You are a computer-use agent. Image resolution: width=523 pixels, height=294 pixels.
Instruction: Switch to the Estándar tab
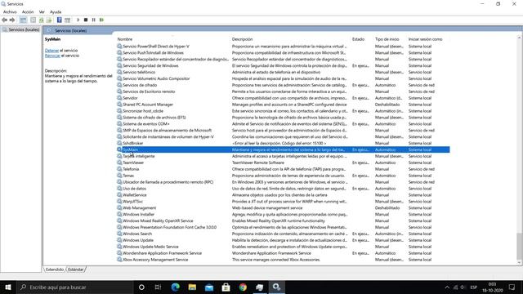click(x=76, y=269)
